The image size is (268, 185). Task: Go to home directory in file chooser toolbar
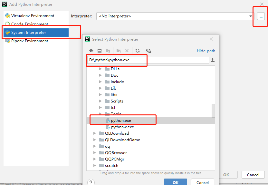pyautogui.click(x=91, y=51)
